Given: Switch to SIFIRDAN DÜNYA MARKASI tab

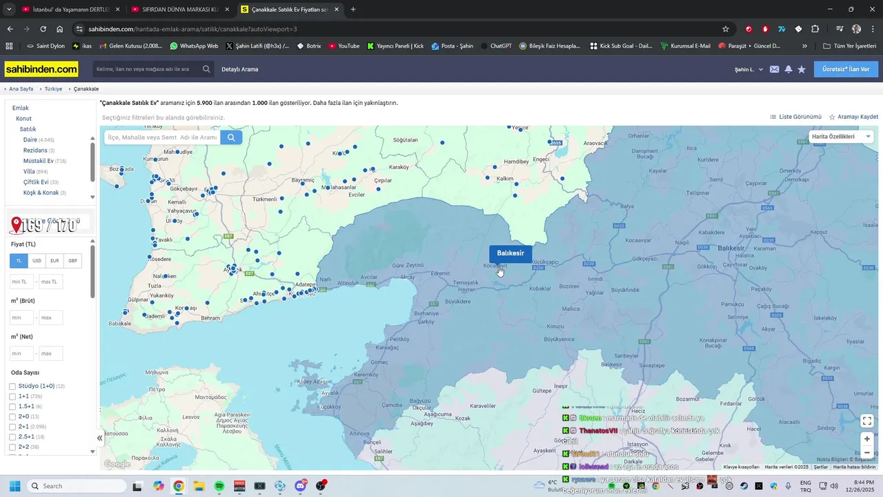Looking at the screenshot, I should (181, 10).
